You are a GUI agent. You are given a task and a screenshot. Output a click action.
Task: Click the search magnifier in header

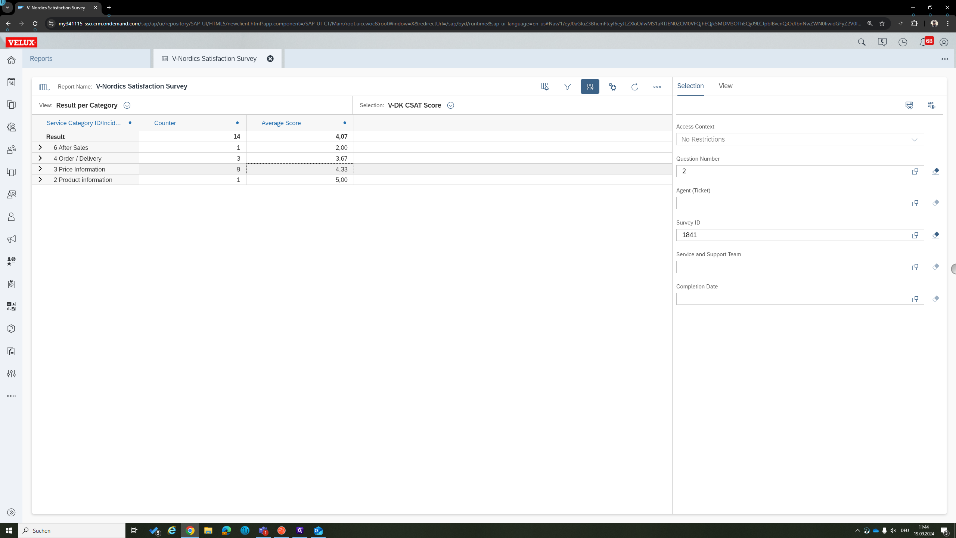point(862,42)
